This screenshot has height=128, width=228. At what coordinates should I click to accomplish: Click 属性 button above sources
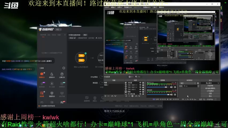131,77
